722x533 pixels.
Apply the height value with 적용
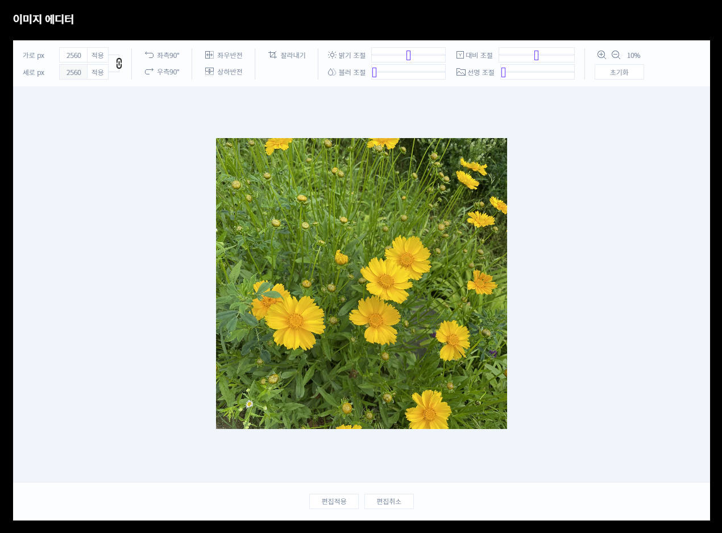click(x=98, y=72)
